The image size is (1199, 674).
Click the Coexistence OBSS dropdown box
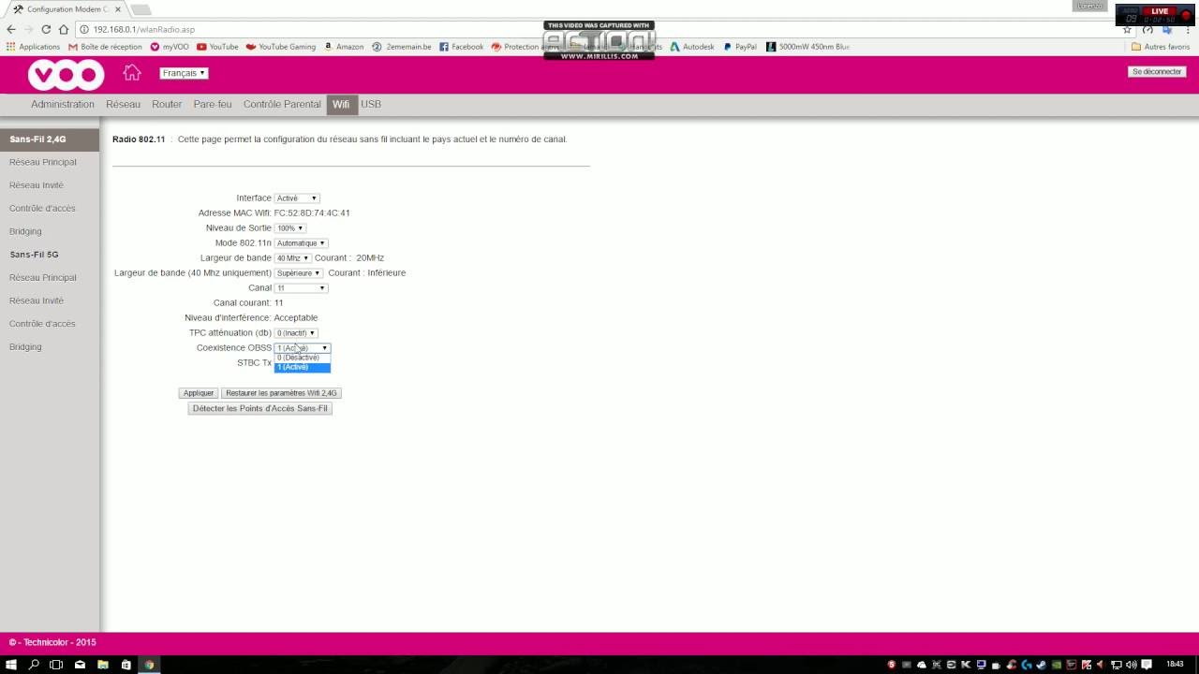click(302, 348)
